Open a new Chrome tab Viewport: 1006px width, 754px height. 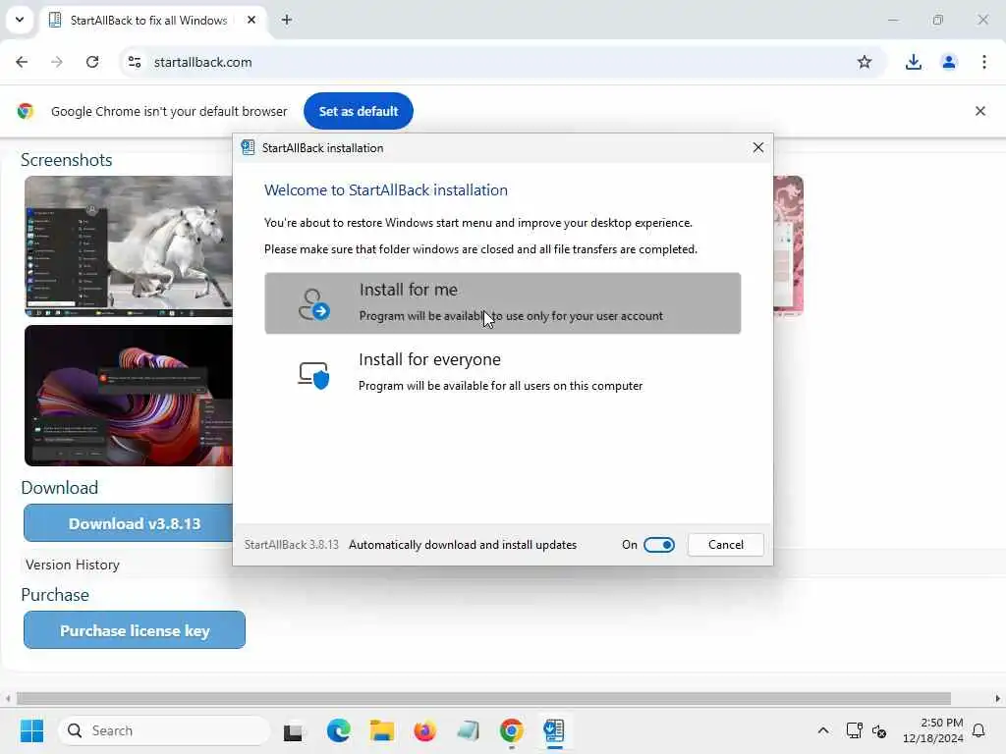[x=287, y=20]
